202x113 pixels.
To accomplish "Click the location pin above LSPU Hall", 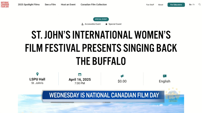I will click(37, 74).
